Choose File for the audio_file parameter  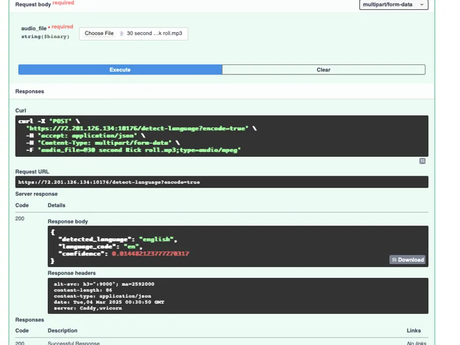point(99,33)
